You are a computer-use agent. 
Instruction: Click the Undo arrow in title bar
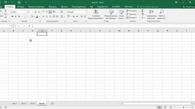click(5, 2)
